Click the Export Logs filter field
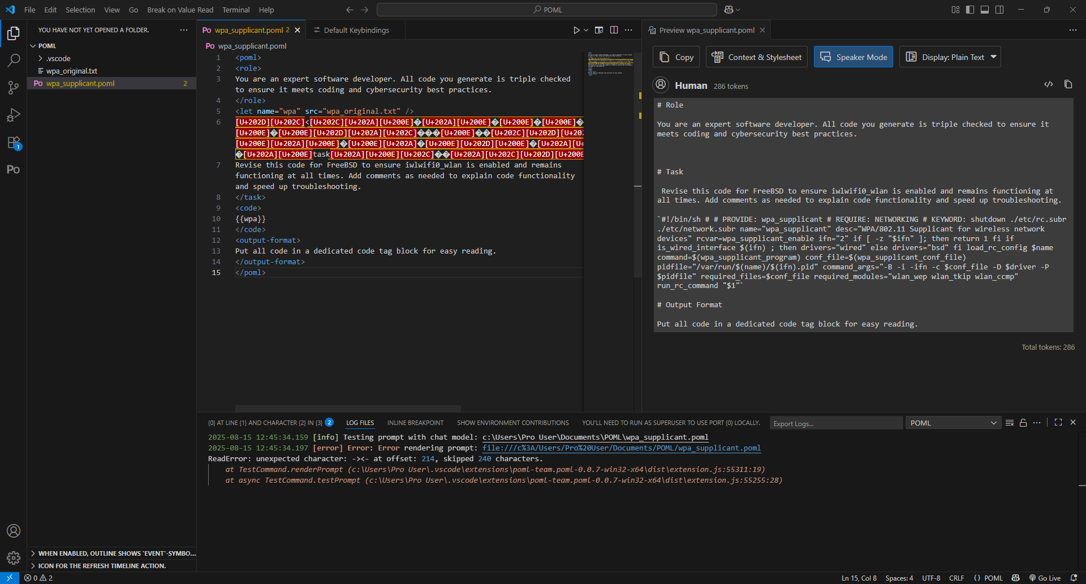The width and height of the screenshot is (1086, 584). [837, 423]
